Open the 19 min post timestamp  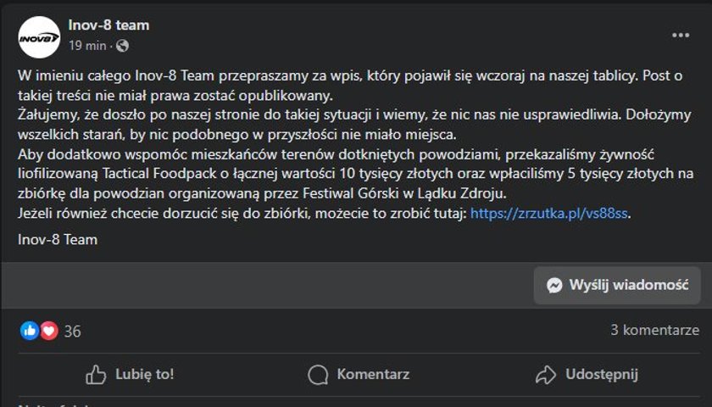(87, 46)
